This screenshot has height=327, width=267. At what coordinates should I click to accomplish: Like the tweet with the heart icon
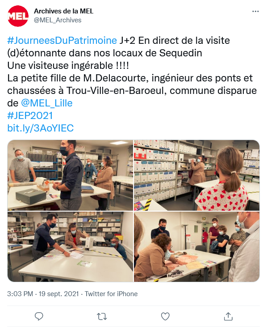point(165,317)
